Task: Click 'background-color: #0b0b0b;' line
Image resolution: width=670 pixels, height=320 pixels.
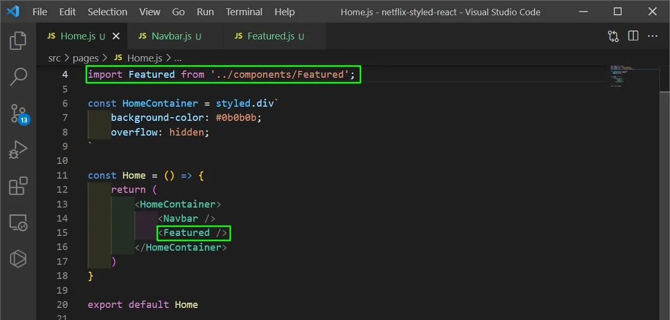Action: pos(186,118)
